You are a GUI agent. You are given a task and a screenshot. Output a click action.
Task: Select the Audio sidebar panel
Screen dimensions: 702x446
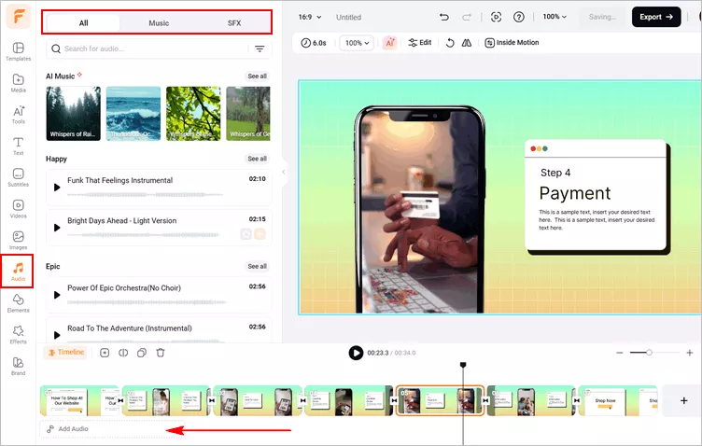tap(18, 272)
